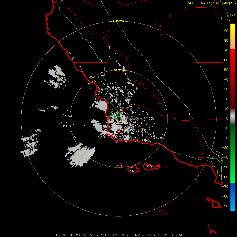
Task: Click the STORM RELATIVE VELOCITY caption text
Action: point(82,235)
